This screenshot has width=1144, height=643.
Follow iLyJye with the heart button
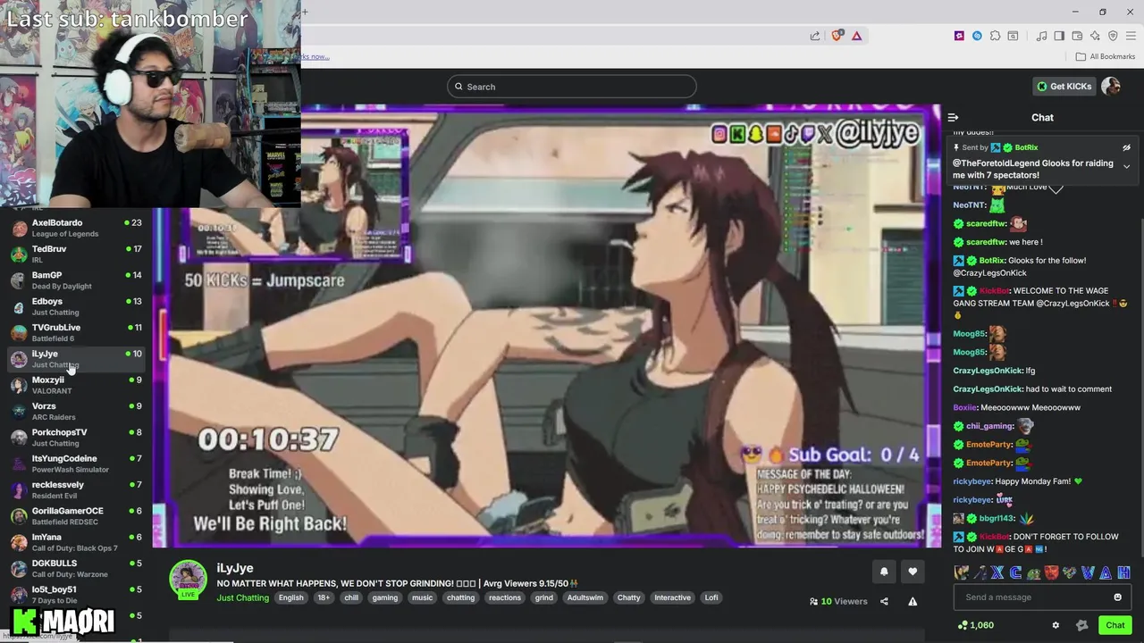(x=913, y=572)
